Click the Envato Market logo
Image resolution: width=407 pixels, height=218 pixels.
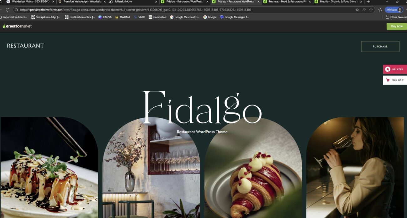17,26
